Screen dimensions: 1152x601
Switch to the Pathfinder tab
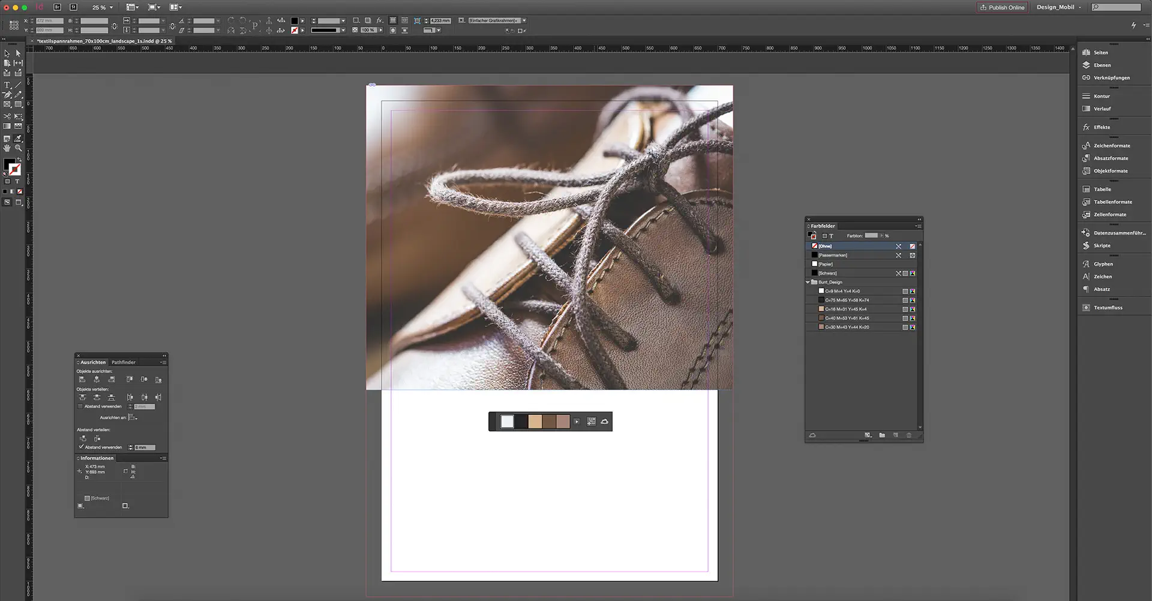pyautogui.click(x=124, y=362)
